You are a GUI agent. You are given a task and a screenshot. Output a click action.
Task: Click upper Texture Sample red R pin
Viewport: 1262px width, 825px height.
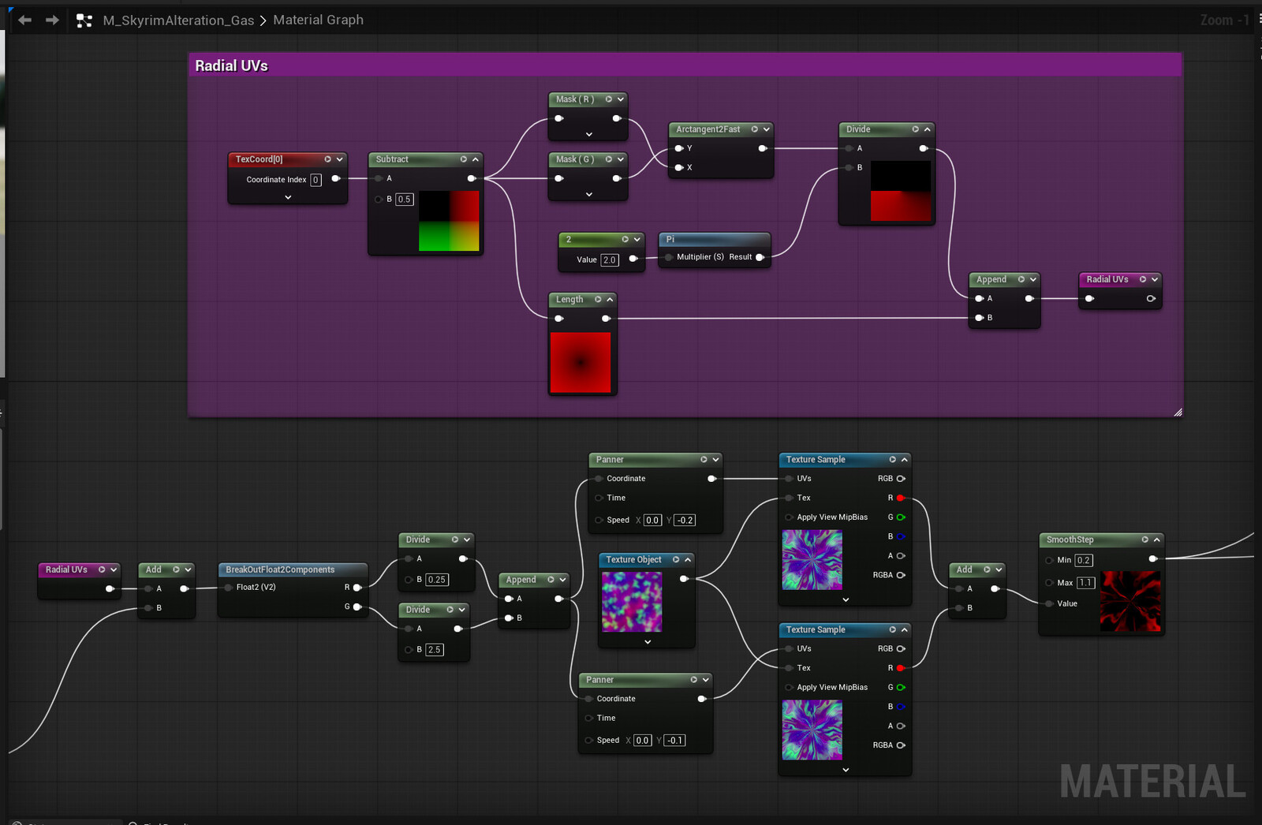(x=901, y=498)
